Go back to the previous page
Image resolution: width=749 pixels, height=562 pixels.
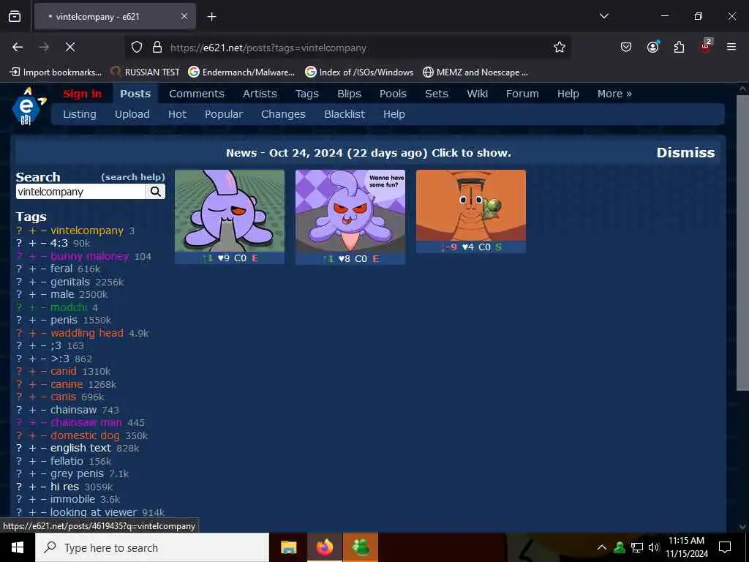(18, 47)
